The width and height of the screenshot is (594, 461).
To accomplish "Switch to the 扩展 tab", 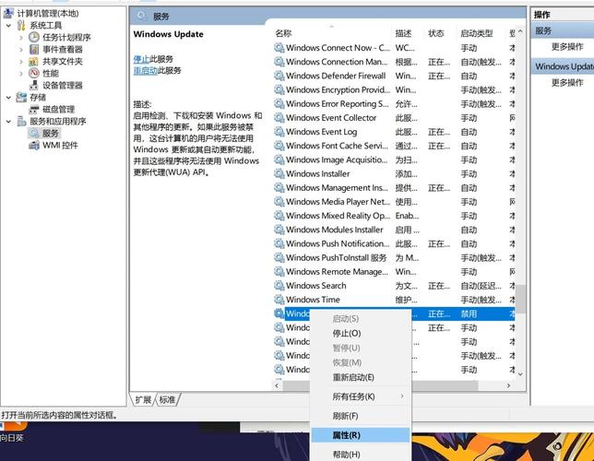I will [x=143, y=399].
